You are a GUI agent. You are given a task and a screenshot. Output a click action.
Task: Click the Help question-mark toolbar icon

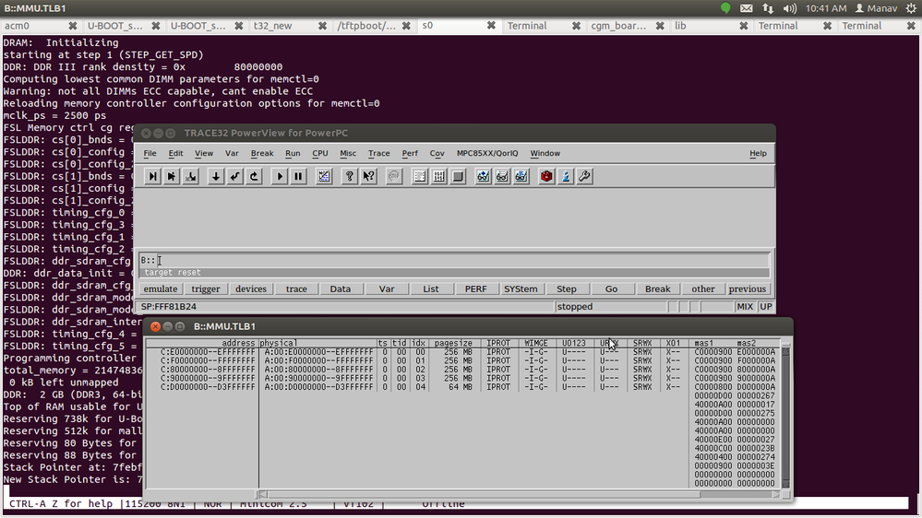point(349,176)
